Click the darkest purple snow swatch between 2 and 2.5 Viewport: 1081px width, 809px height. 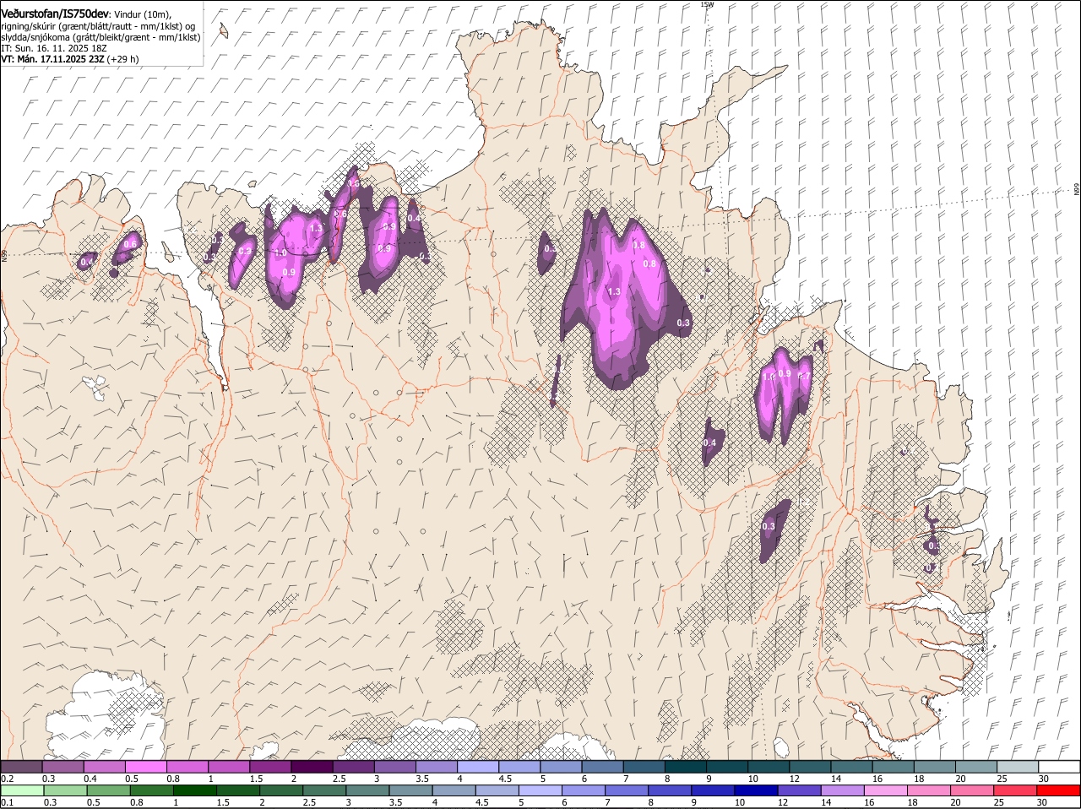coord(313,767)
